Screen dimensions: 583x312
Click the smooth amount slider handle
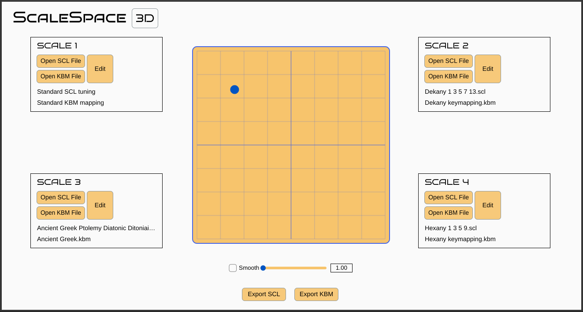(x=263, y=268)
